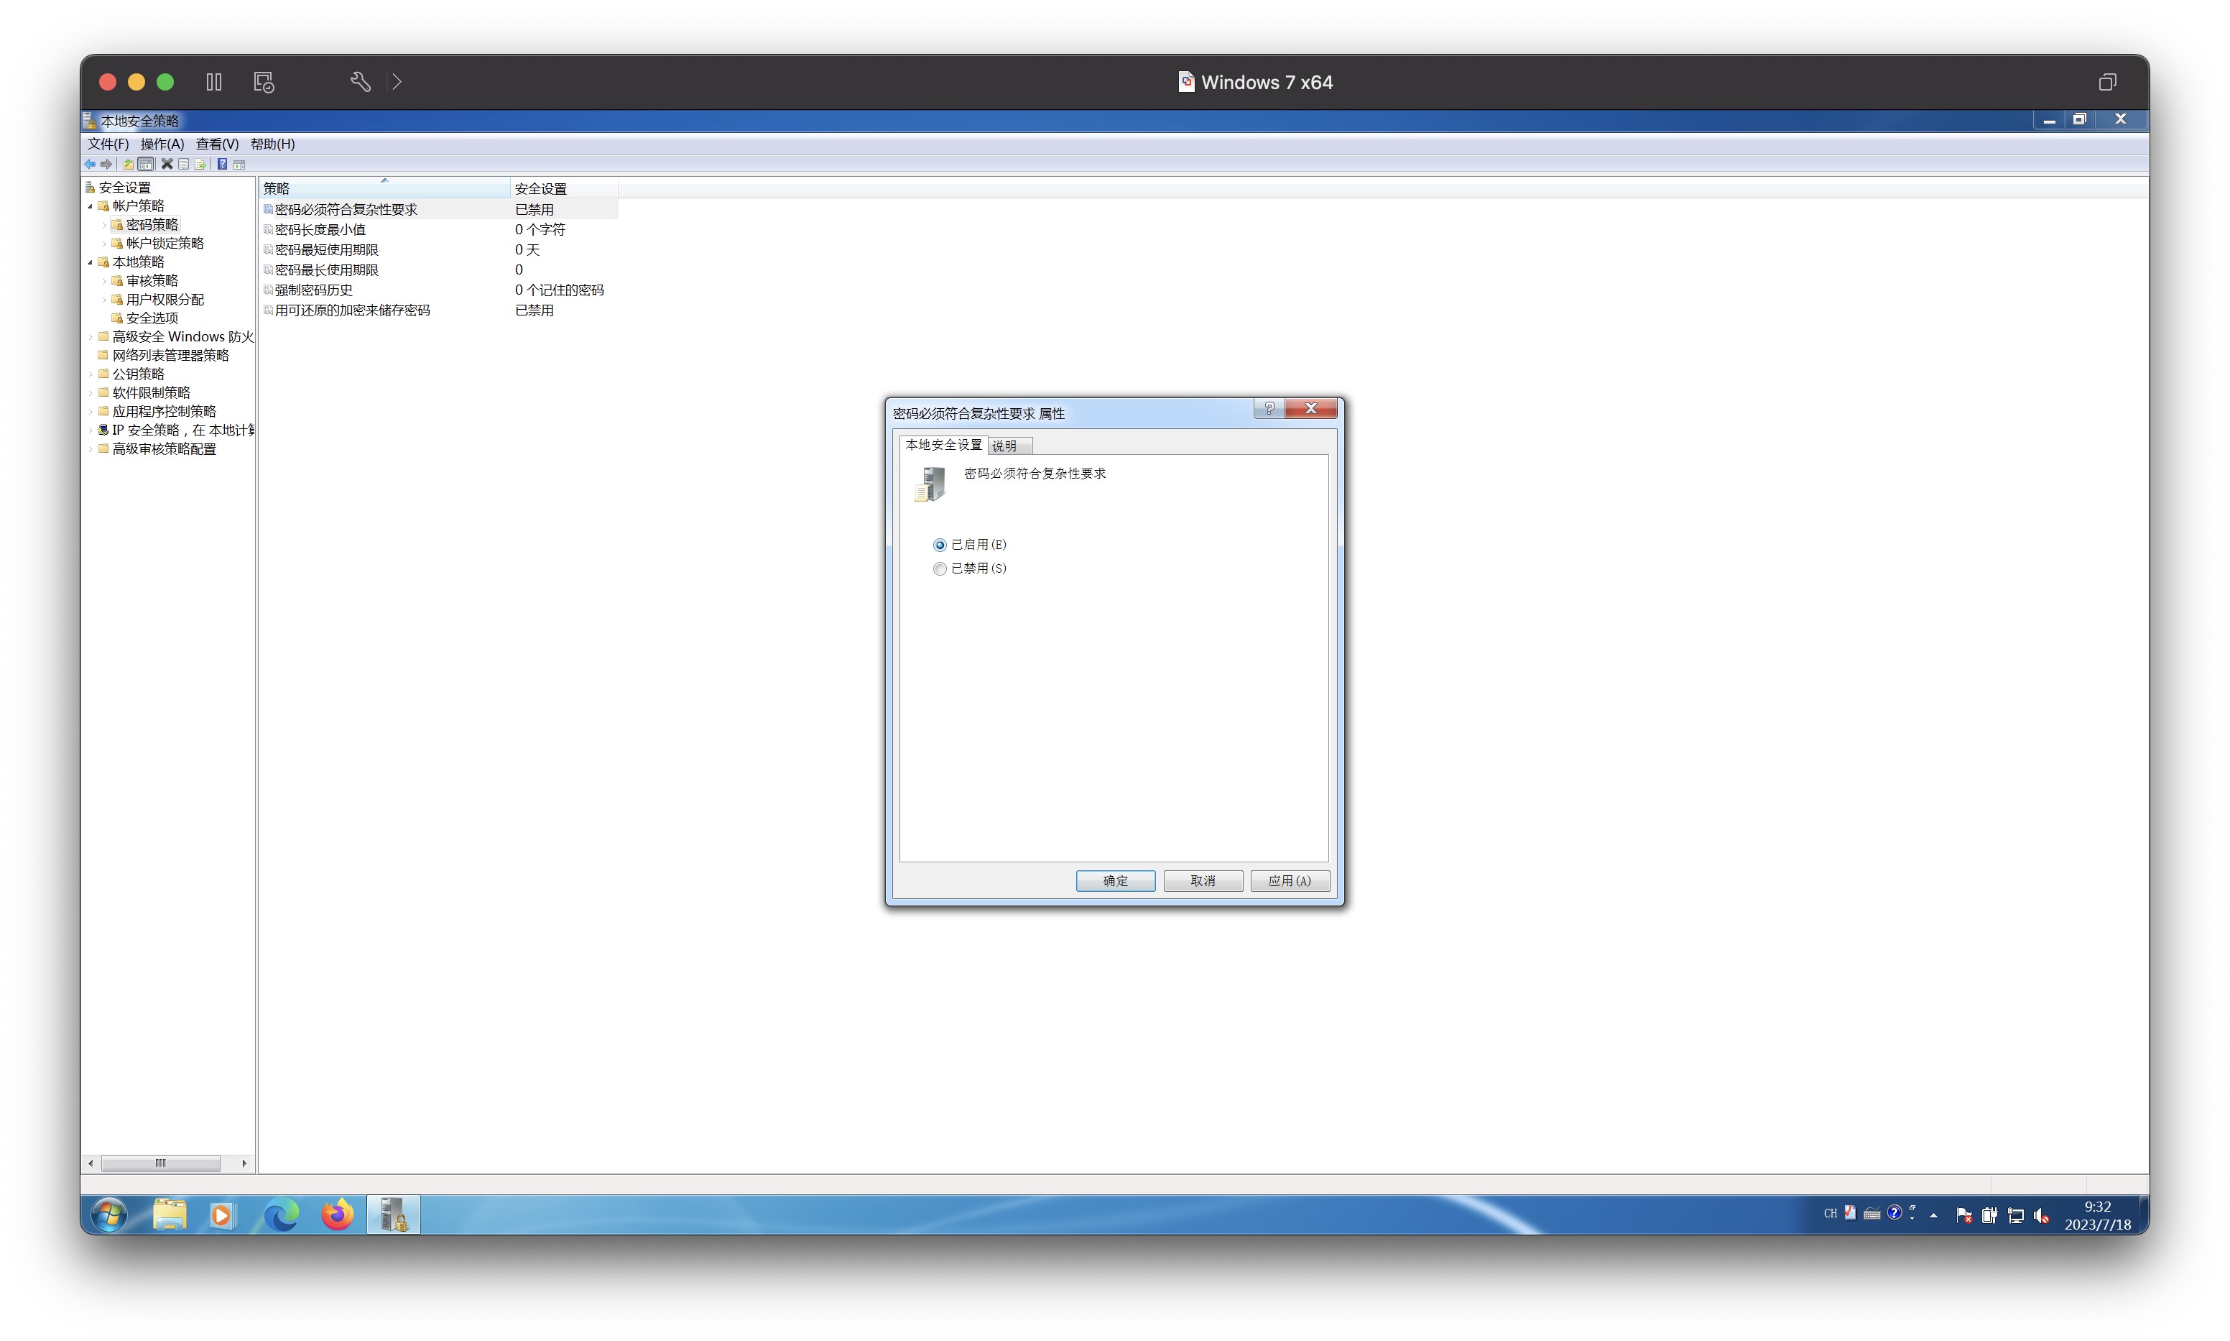The height and width of the screenshot is (1341, 2230).
Task: Click tree pane horizontal scrollbar right arrow
Action: pyautogui.click(x=244, y=1164)
